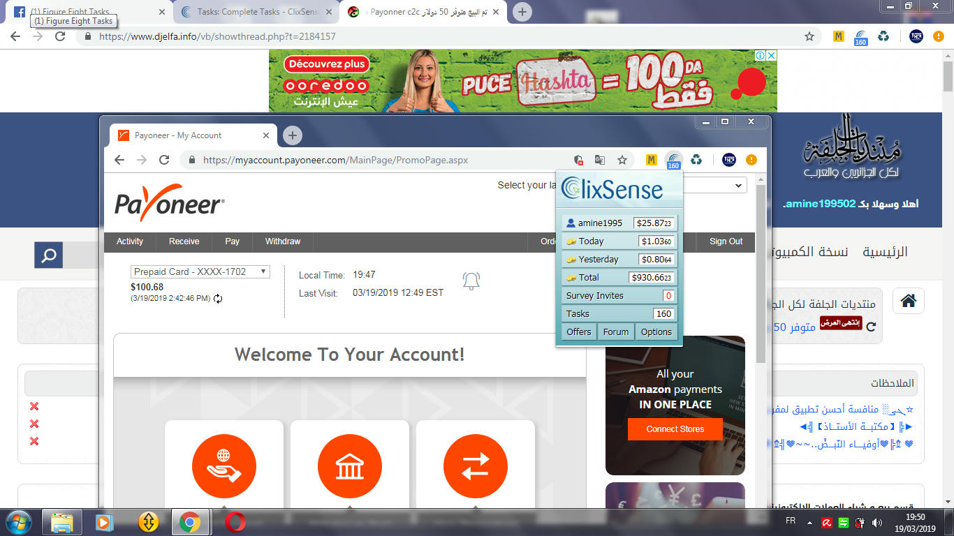The height and width of the screenshot is (536, 954).
Task: Open a new tab in the background browser
Action: [522, 12]
